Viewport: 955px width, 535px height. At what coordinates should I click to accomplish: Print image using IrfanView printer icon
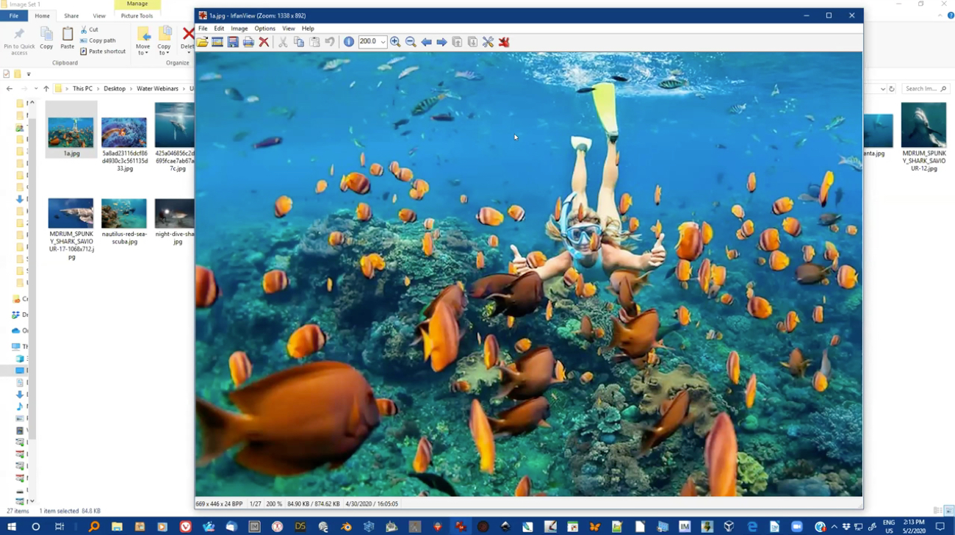248,42
